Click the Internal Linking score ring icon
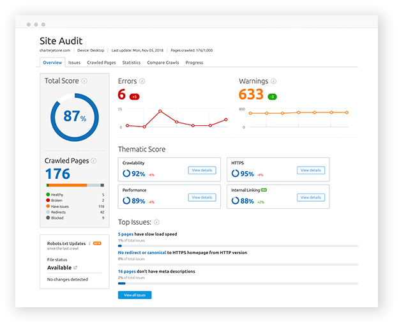 pyautogui.click(x=235, y=201)
